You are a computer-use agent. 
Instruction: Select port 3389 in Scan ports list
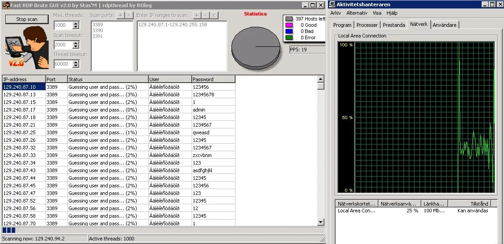click(97, 25)
